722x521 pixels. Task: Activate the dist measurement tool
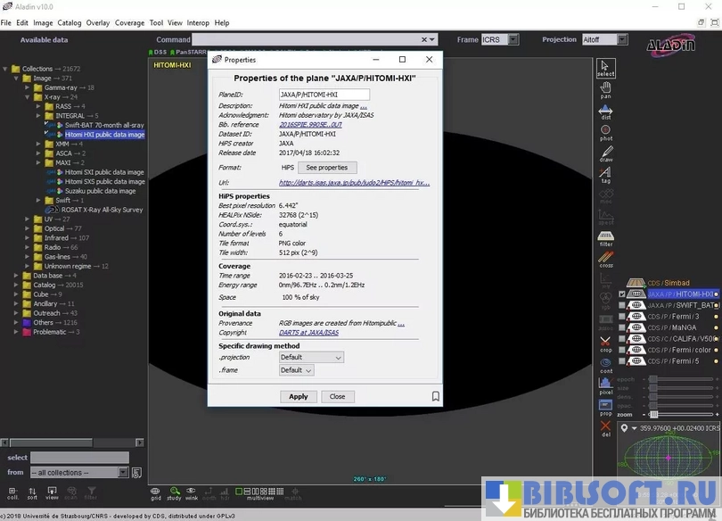(605, 112)
